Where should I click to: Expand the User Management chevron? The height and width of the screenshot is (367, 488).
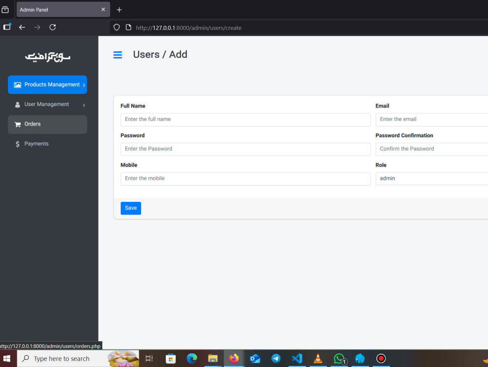coord(84,105)
